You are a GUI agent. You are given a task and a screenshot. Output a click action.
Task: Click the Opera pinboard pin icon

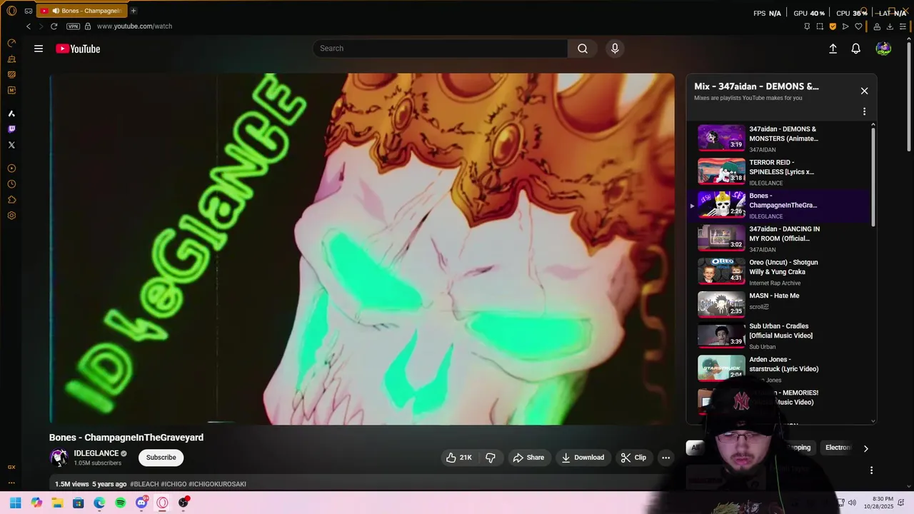click(807, 26)
